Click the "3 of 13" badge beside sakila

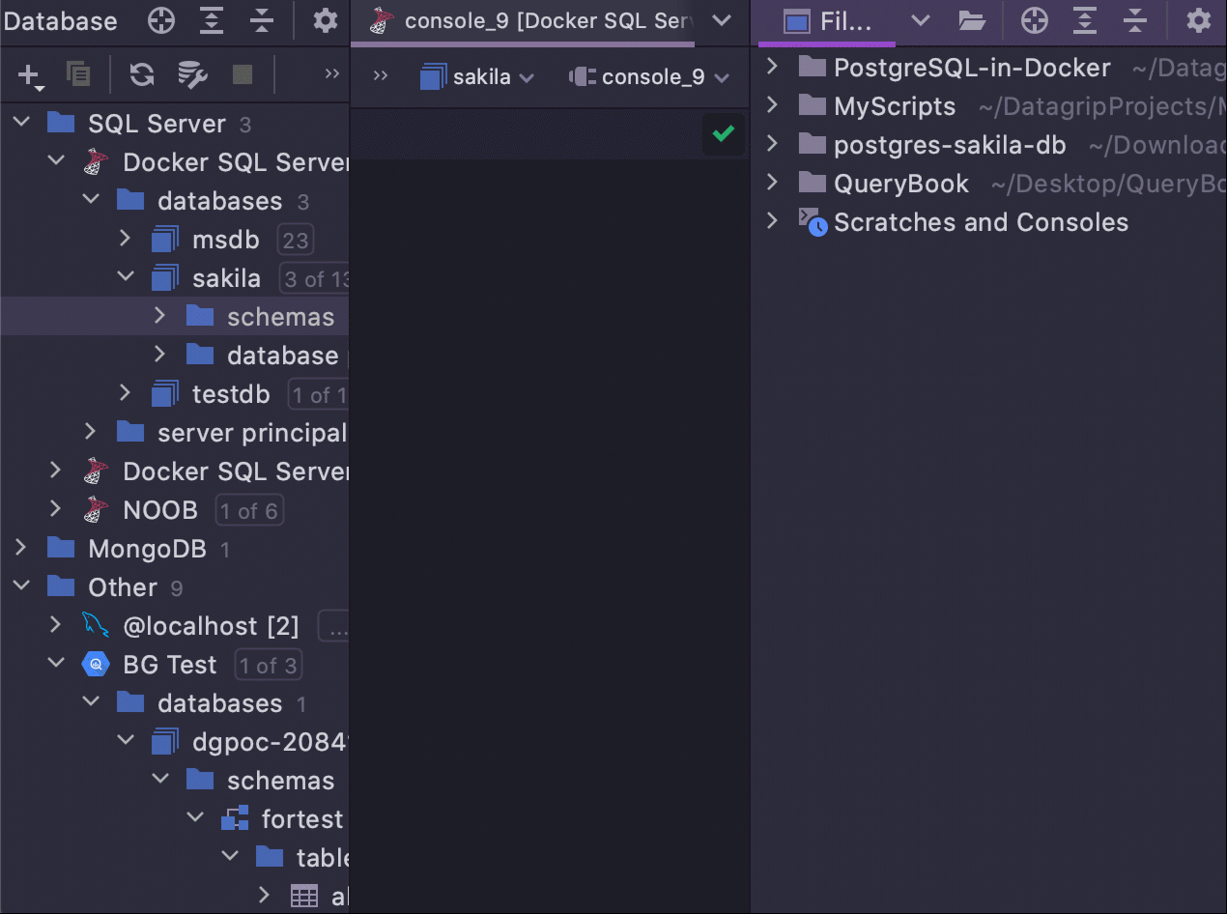pos(314,278)
